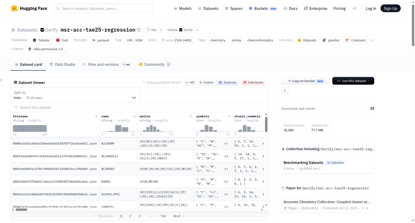Open Data Studio from viewer header

tap(253, 82)
